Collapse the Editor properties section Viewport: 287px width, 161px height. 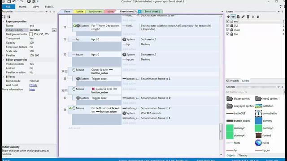point(3,60)
